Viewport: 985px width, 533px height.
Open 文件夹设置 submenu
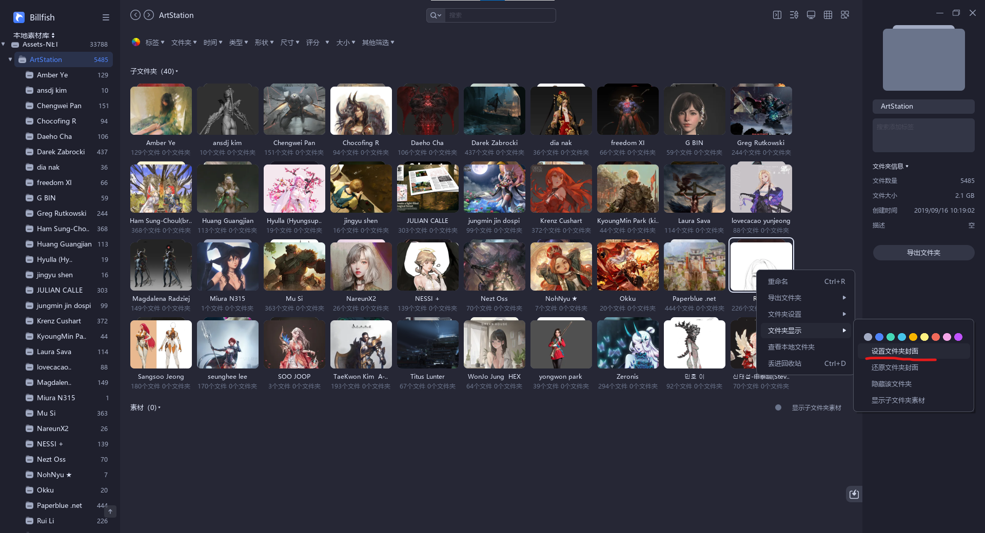[806, 314]
